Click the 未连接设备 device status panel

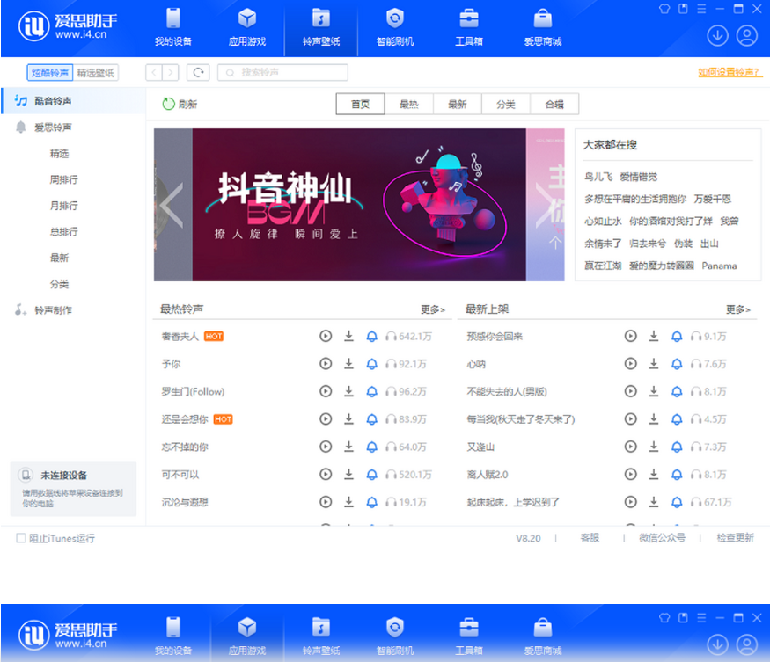(x=73, y=488)
